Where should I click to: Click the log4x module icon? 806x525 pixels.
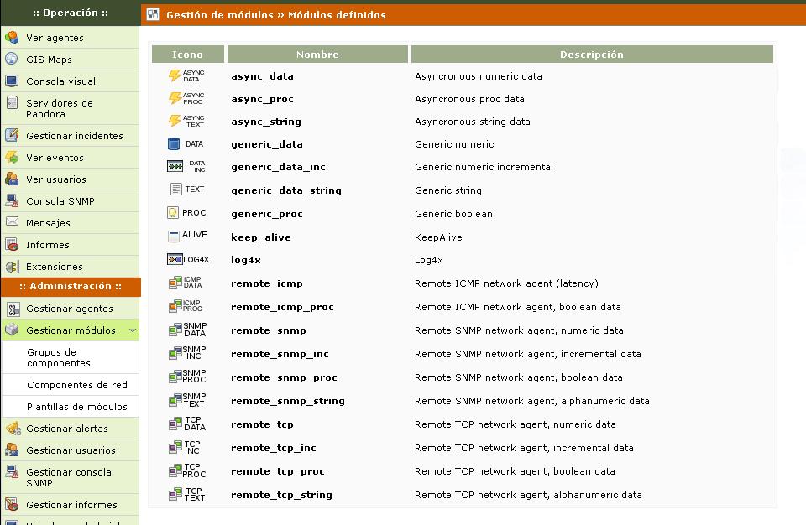[x=187, y=260]
